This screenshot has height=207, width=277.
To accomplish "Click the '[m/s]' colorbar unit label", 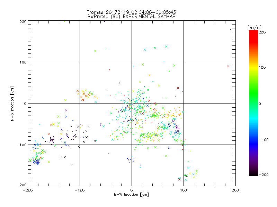I will tap(254, 28).
